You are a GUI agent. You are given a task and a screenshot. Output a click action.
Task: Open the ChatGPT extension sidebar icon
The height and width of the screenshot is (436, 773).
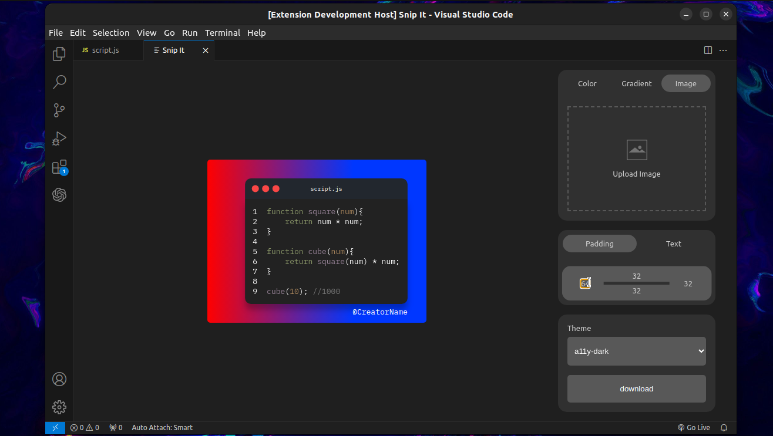click(59, 195)
